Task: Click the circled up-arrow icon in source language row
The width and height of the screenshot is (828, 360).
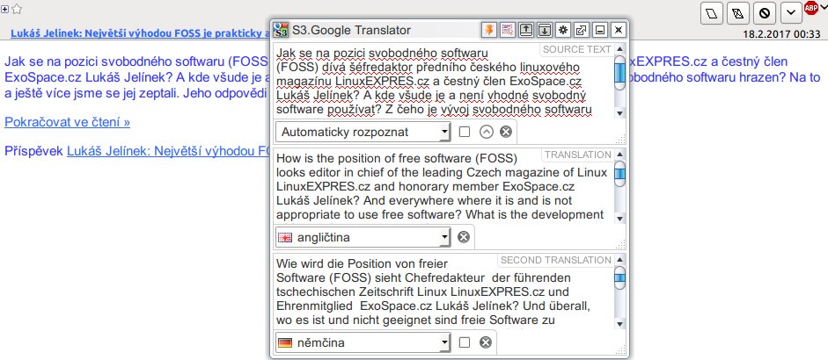Action: pyautogui.click(x=487, y=132)
